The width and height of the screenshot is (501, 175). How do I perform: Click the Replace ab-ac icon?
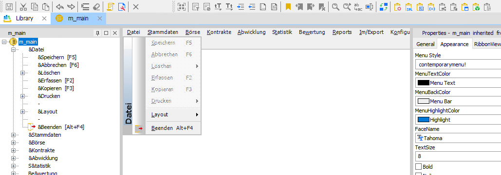[358, 7]
